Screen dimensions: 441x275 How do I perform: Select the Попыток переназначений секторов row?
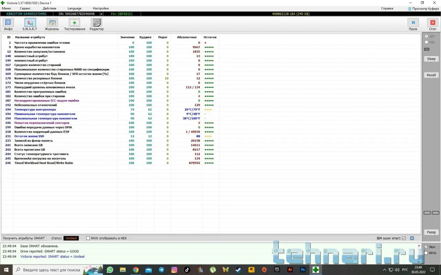111,123
